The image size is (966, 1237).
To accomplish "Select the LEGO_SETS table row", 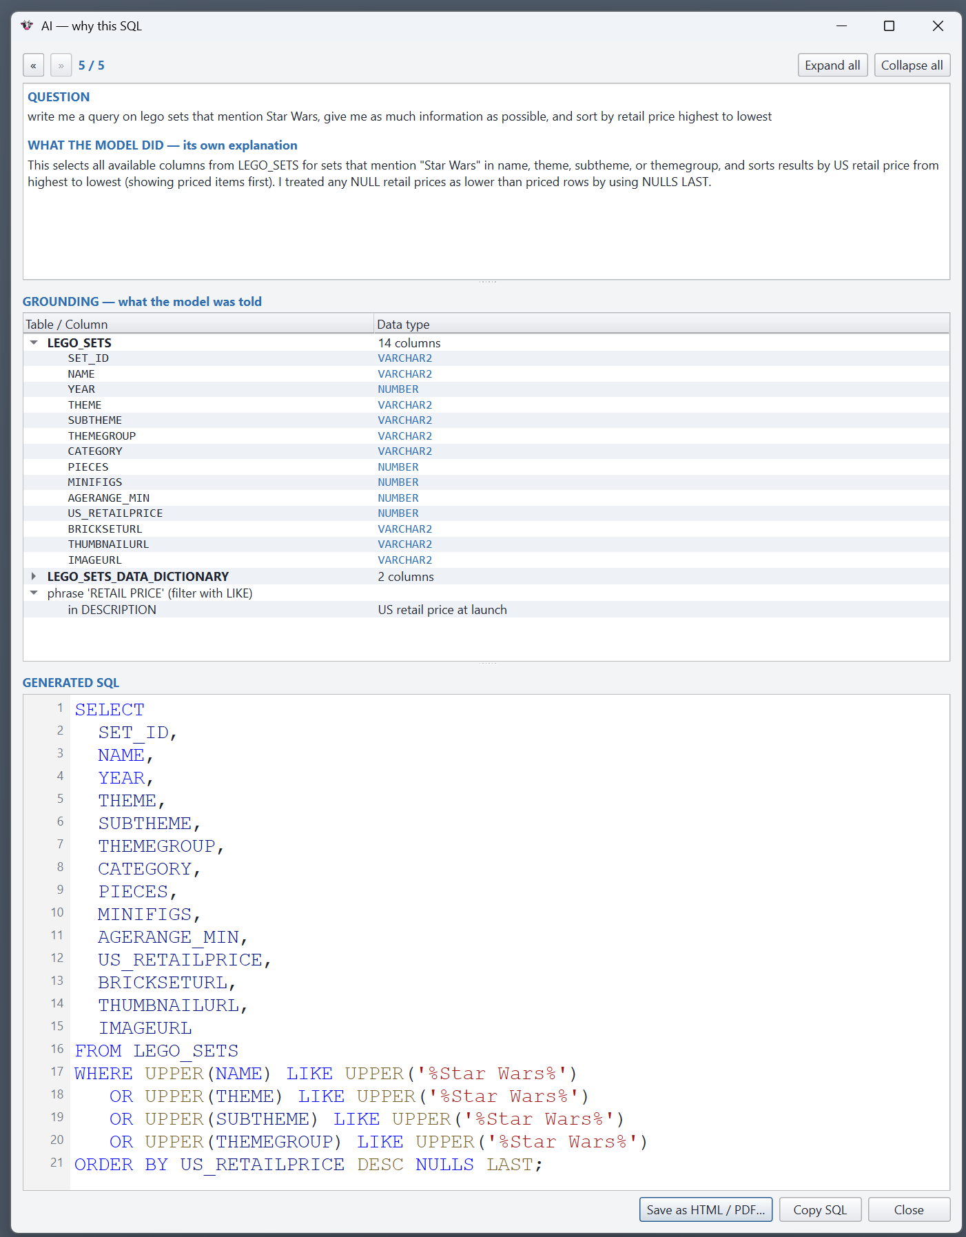I will pyautogui.click(x=486, y=343).
